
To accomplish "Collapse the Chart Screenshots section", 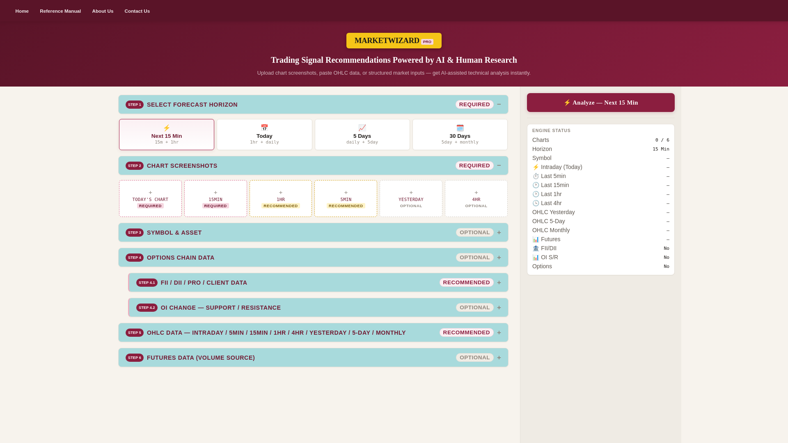I will pos(499,165).
